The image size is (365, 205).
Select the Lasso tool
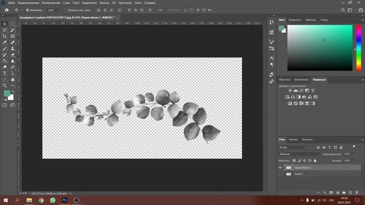point(5,30)
